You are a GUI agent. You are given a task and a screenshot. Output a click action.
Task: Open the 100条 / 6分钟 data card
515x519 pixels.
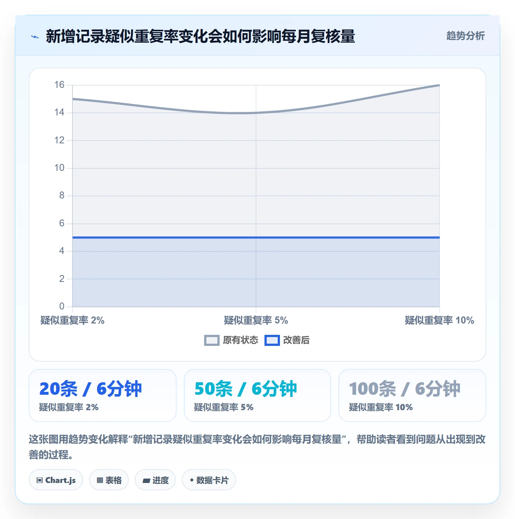click(x=412, y=395)
